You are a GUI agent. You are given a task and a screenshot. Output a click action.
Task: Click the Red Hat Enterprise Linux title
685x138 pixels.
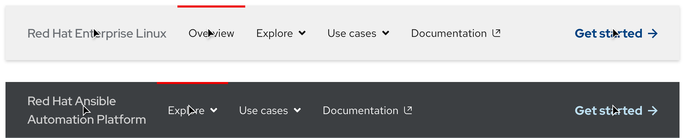pyautogui.click(x=97, y=33)
